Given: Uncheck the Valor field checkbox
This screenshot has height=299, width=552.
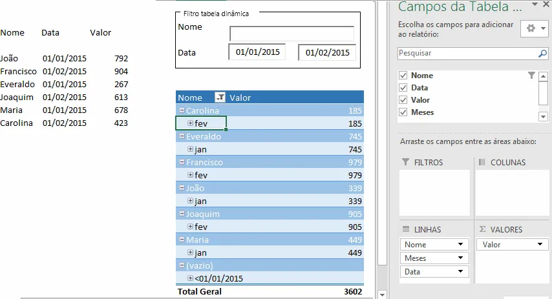Looking at the screenshot, I should 403,100.
